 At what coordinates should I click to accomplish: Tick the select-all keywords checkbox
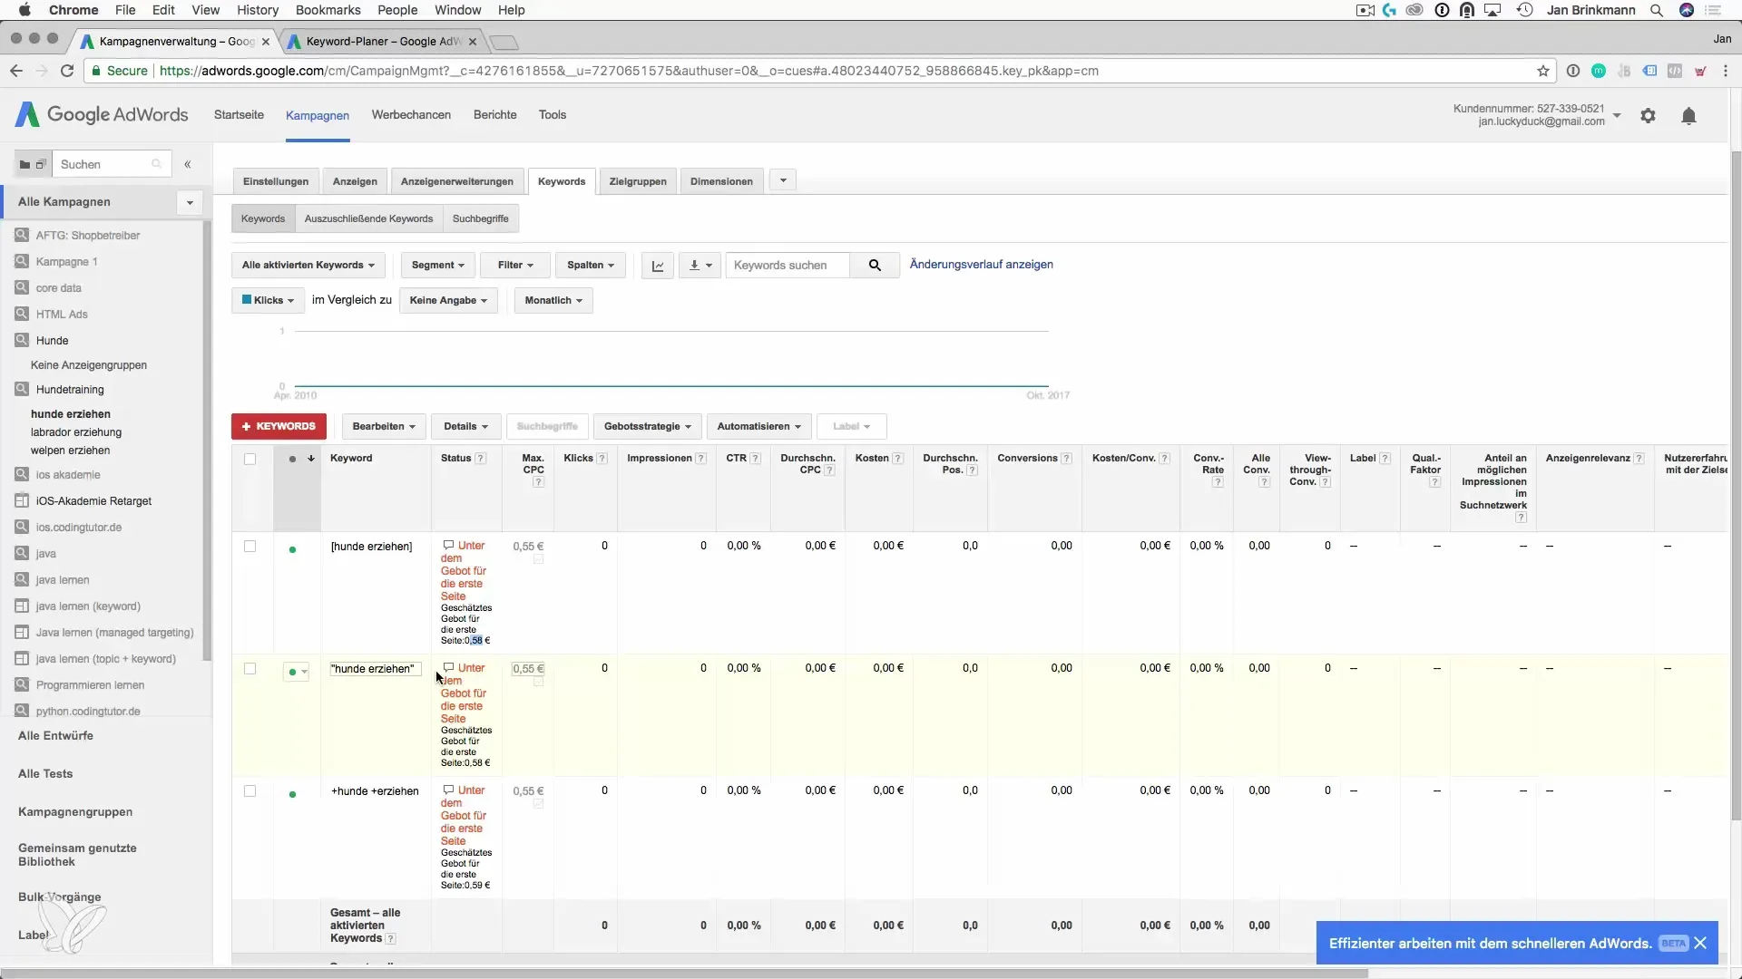click(250, 460)
